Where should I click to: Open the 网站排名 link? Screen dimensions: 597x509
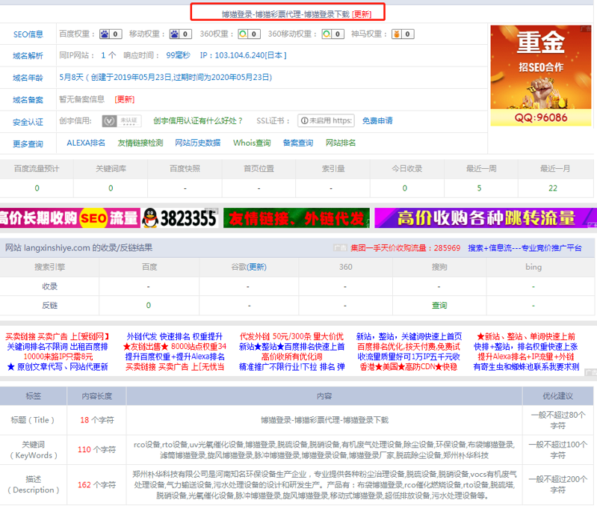pos(341,143)
